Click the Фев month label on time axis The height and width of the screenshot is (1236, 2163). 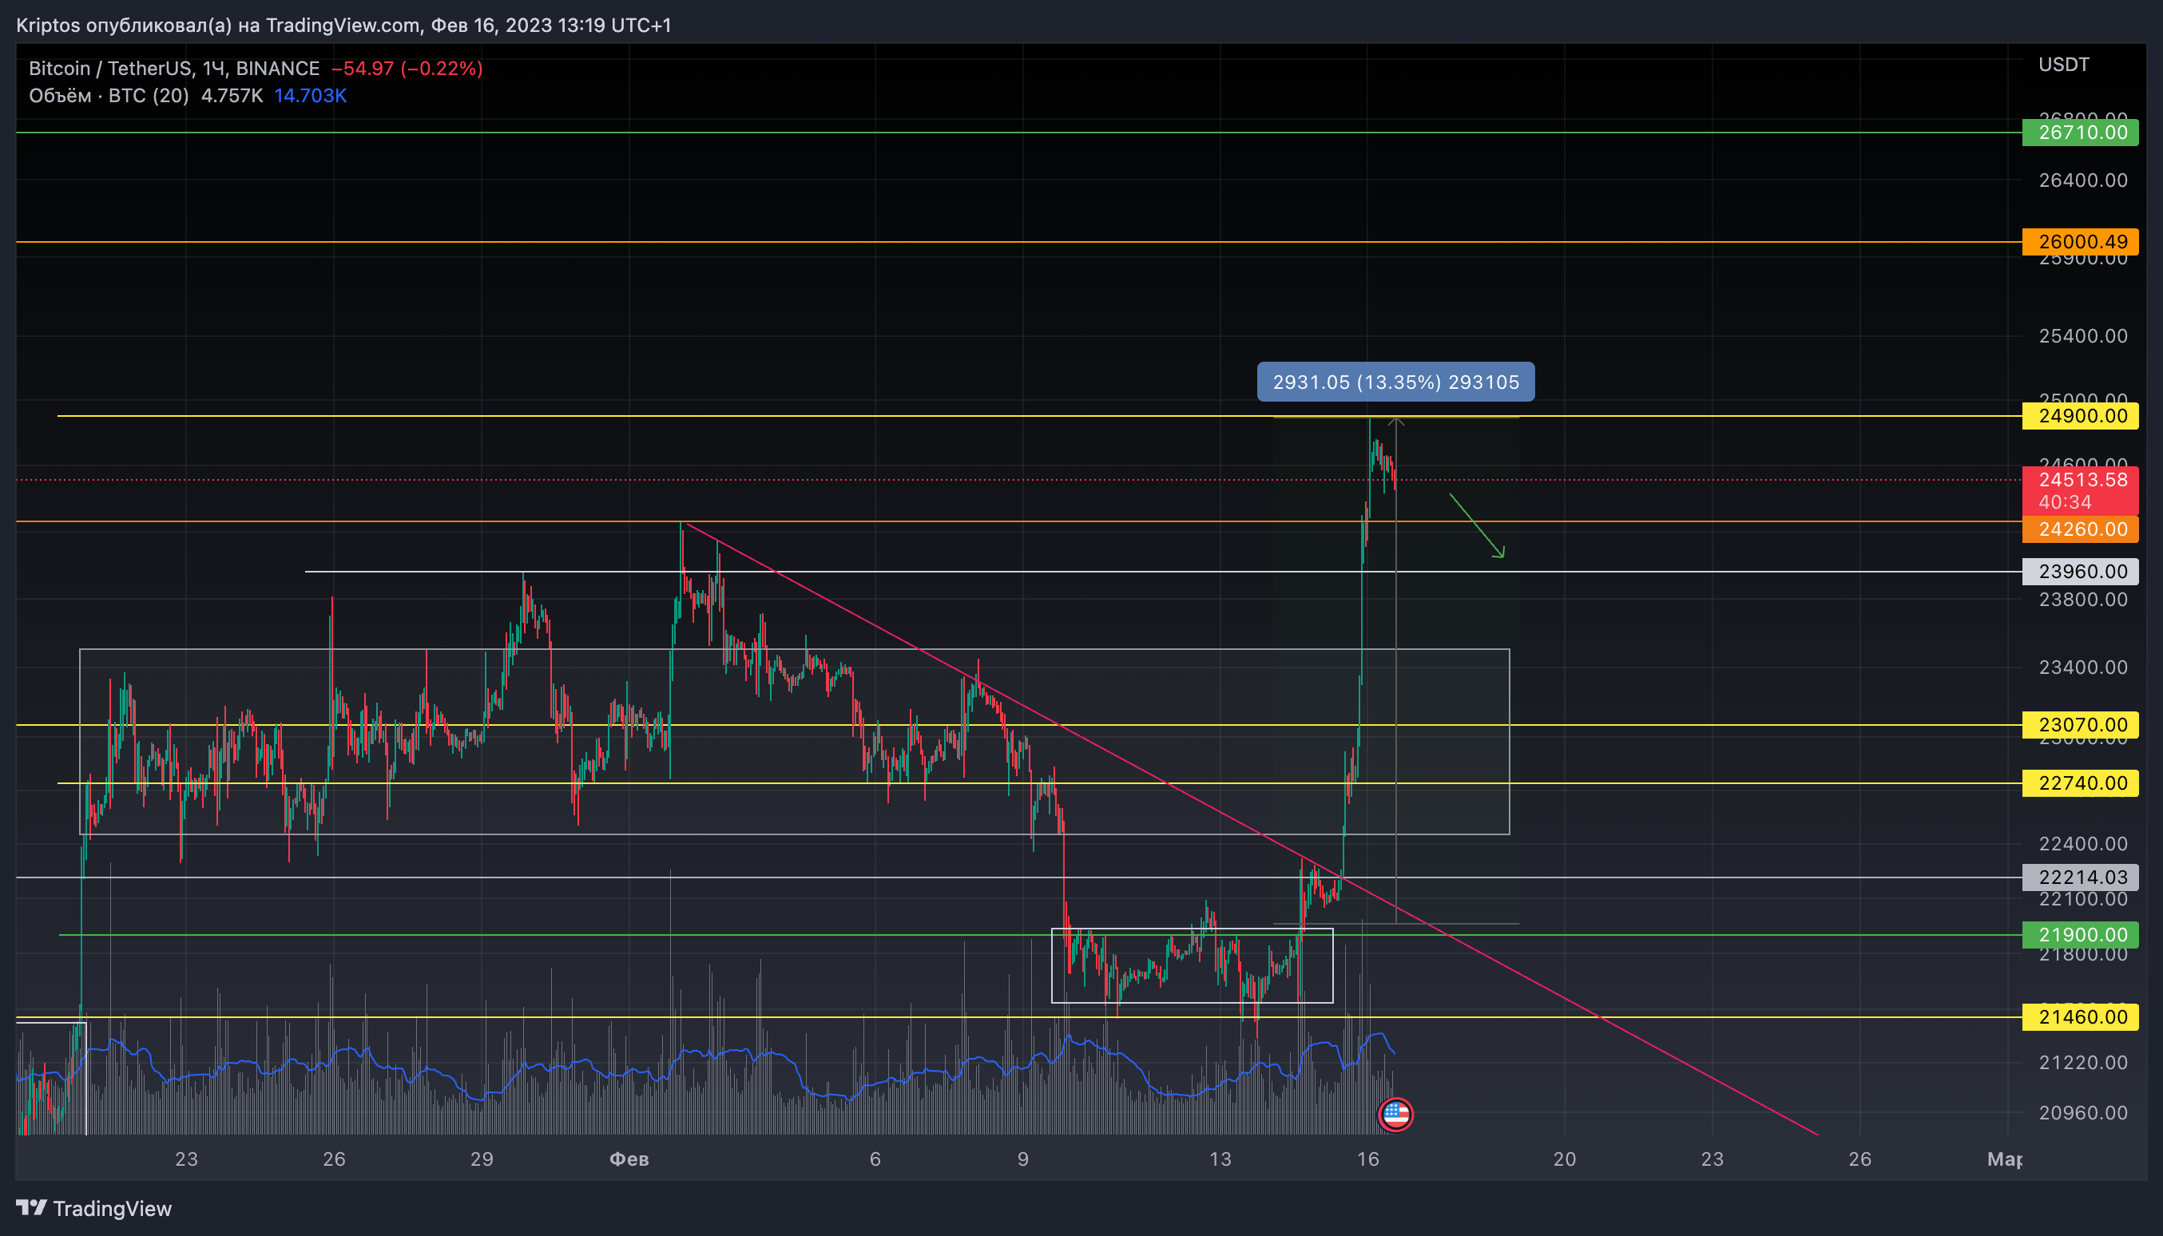tap(629, 1159)
